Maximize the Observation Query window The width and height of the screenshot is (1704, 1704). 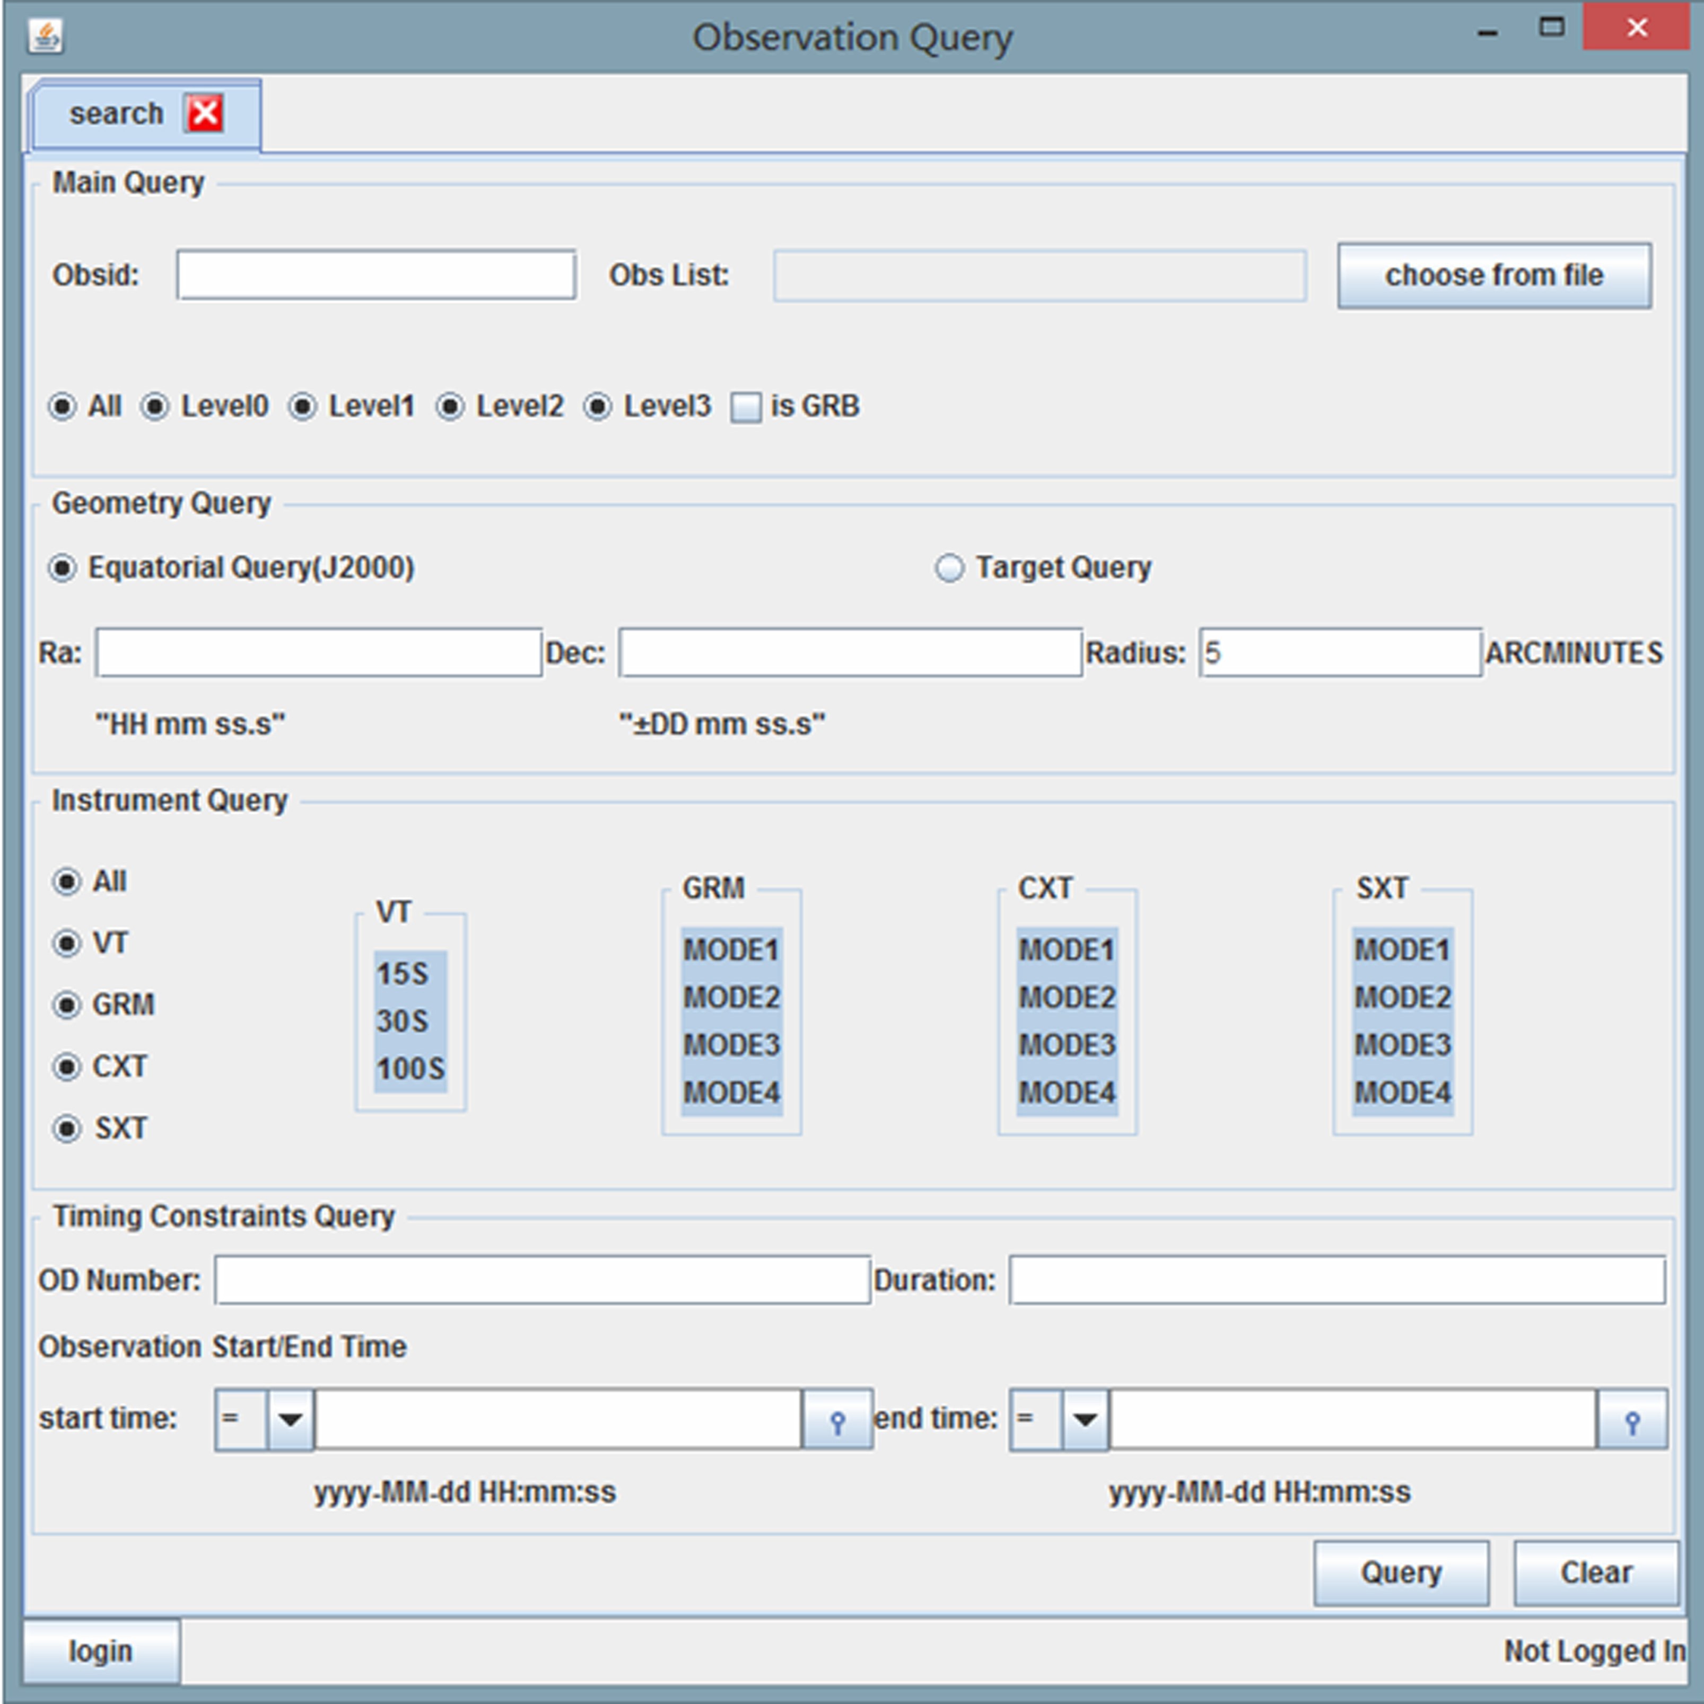[1551, 28]
